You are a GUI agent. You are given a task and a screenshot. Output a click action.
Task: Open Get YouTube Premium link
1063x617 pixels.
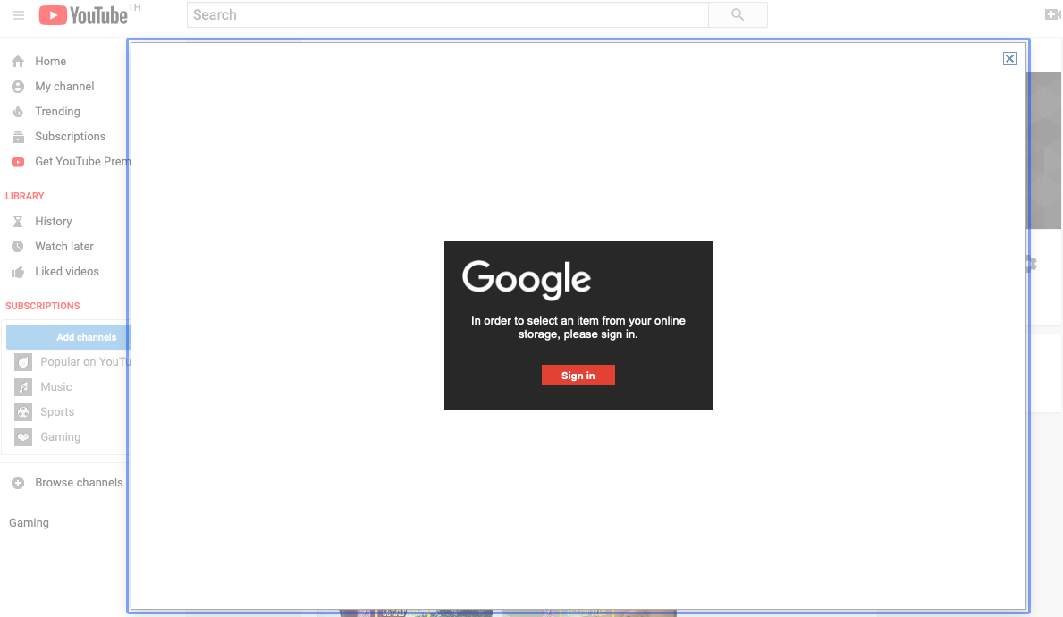point(81,161)
